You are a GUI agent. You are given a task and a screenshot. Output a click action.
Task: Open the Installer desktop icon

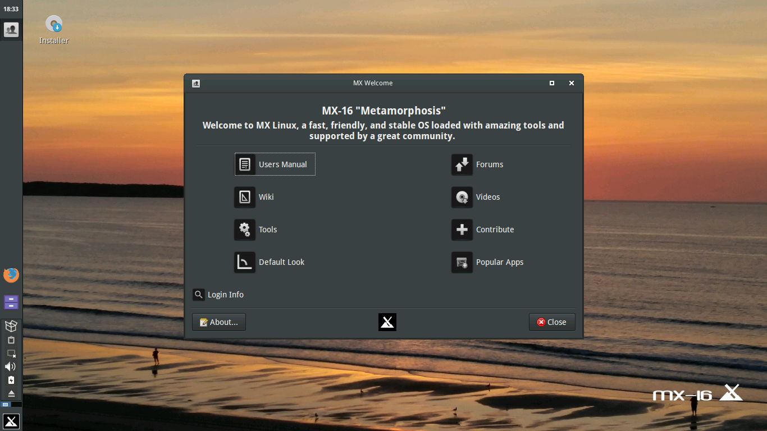tap(54, 30)
